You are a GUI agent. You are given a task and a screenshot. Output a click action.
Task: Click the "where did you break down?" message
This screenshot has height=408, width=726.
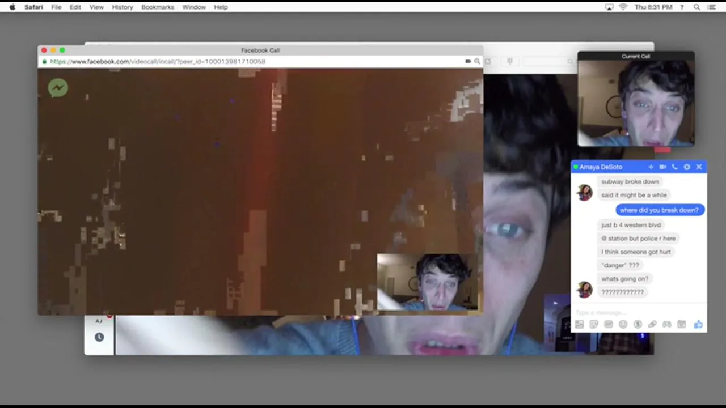659,210
